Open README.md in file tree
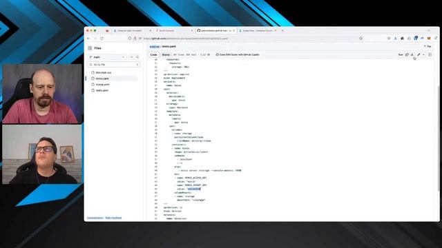This screenshot has height=248, width=442. 103,72
